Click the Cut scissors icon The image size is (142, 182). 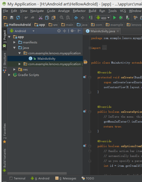coord(41,18)
